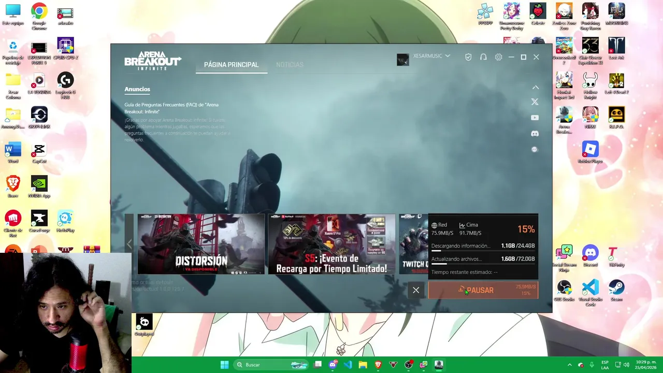Select Logitech G HUB desktop icon
The height and width of the screenshot is (373, 663).
65,86
